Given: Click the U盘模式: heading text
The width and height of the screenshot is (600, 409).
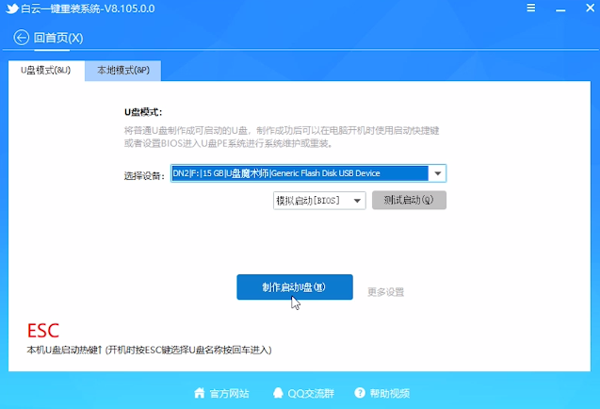Looking at the screenshot, I should [143, 112].
